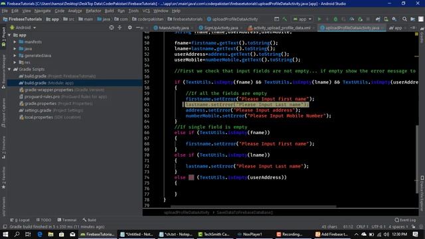This screenshot has height=239, width=425.
Task: Open the Mail app in taskbar
Action: point(72,234)
